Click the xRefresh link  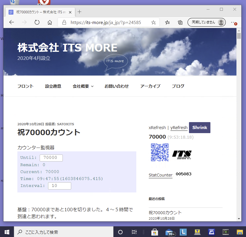pyautogui.click(x=157, y=128)
